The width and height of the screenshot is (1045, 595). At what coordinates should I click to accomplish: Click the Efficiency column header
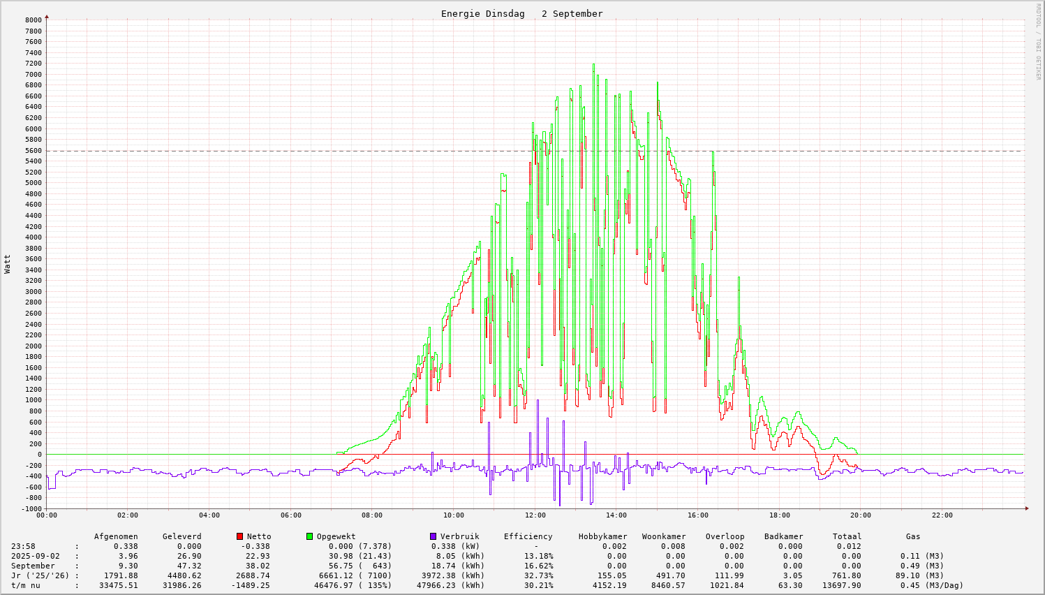[x=528, y=536]
